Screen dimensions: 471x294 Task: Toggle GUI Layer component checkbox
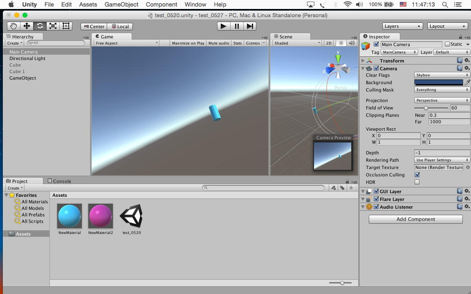(376, 191)
